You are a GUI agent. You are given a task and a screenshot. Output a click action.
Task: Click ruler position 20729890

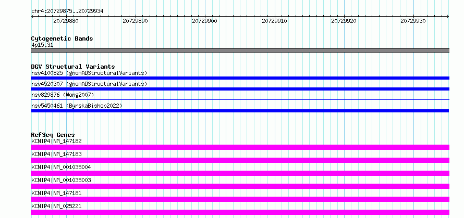pos(135,21)
